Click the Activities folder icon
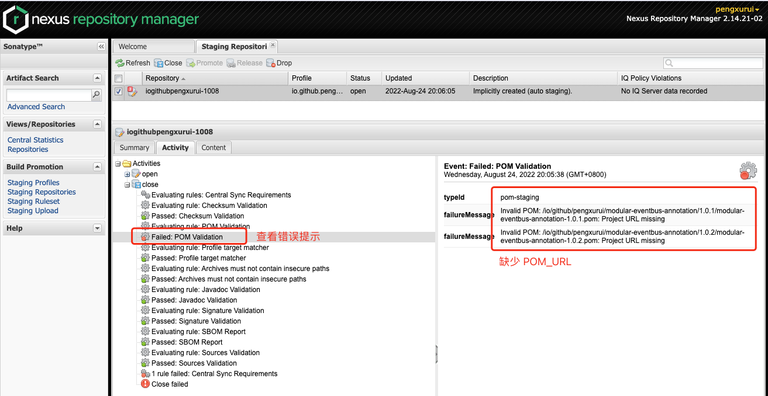 (127, 164)
